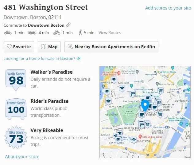Click the Add scores to your site link
The width and height of the screenshot is (194, 165).
[x=168, y=8]
